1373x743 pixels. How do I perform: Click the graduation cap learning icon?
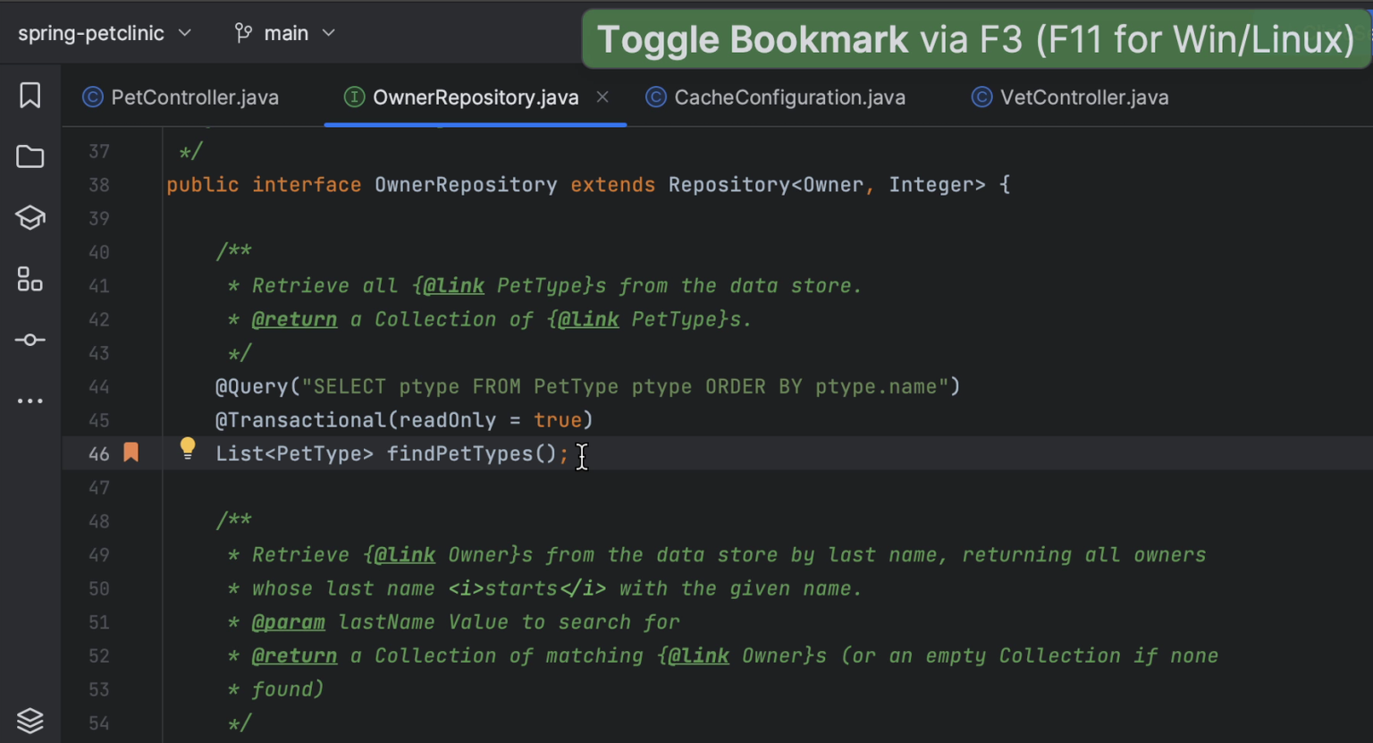tap(29, 217)
